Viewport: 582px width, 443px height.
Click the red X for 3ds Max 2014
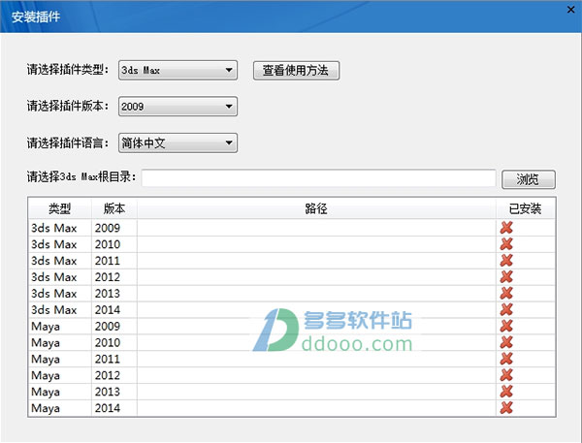506,309
